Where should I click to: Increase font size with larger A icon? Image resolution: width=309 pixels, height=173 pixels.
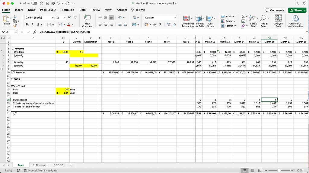tap(69, 18)
